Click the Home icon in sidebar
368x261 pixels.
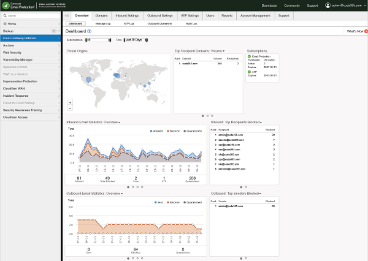tap(5, 24)
